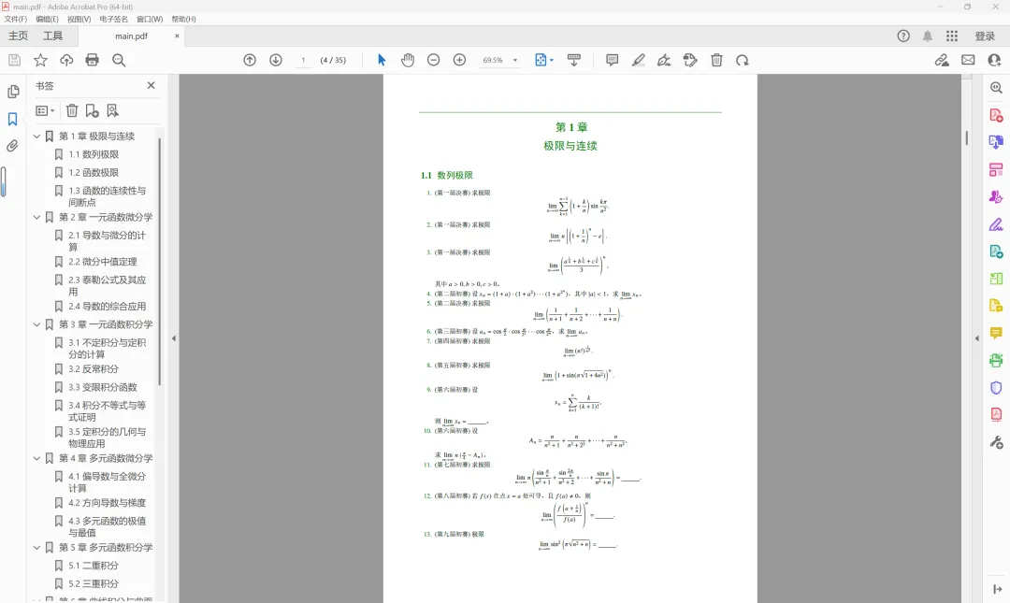Select the 2.2 微分中值定理 bookmark
Viewport: 1010px width, 603px height.
click(105, 263)
